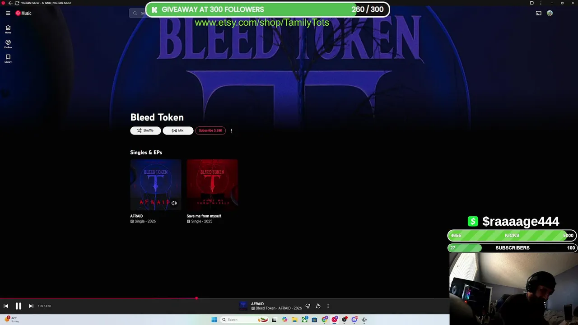Image resolution: width=578 pixels, height=325 pixels.
Task: Click '1:39 / 4:50' playback time
Action: click(44, 306)
